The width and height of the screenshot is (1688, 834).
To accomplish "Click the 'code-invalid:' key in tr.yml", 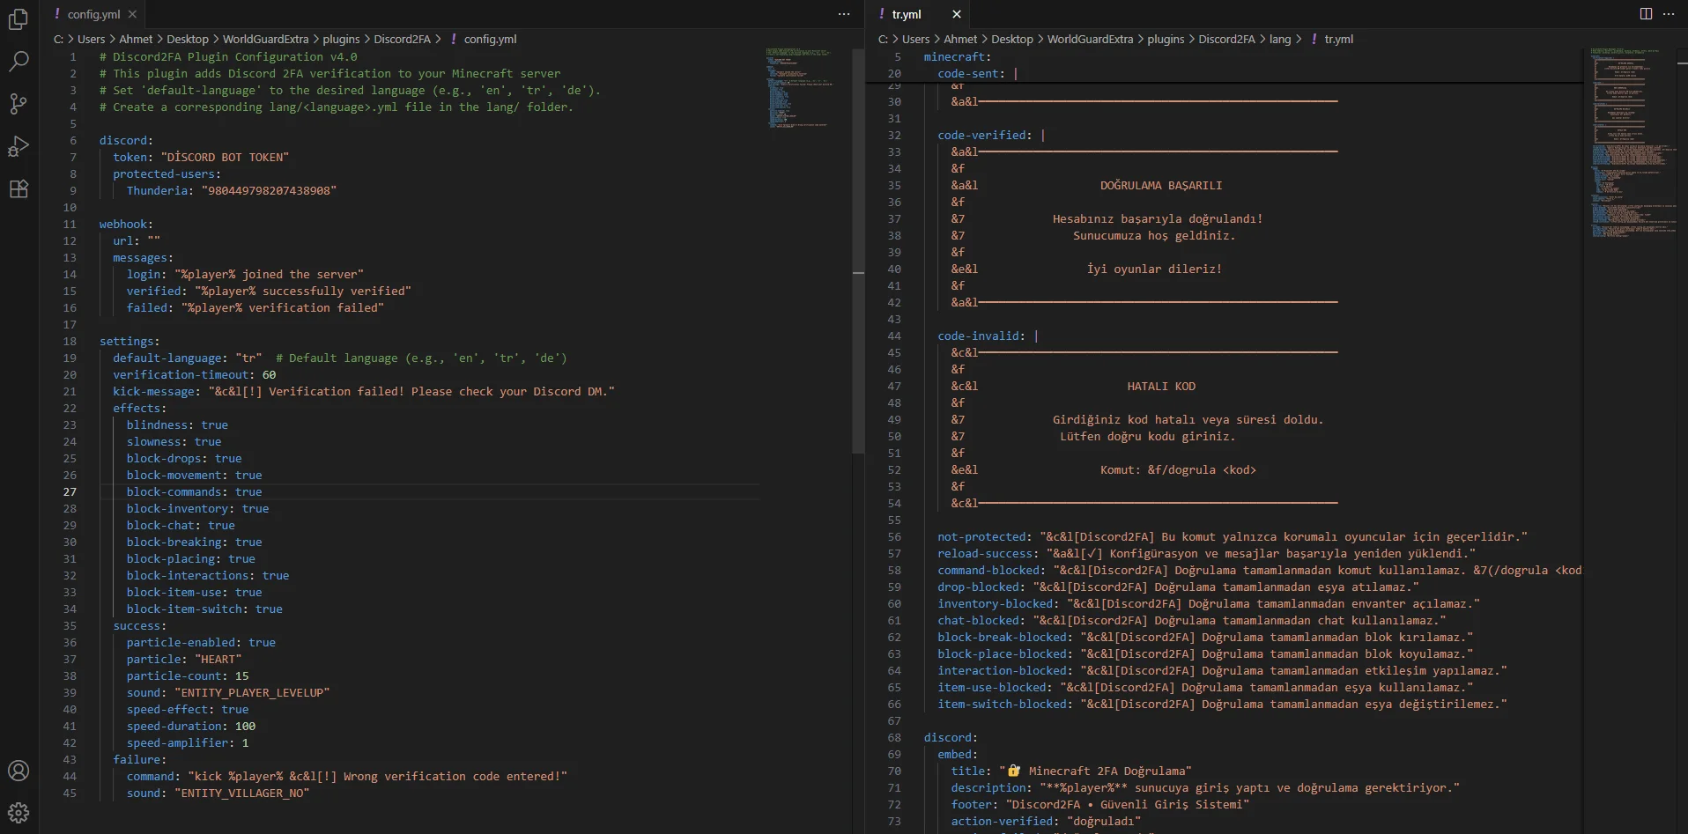I will pos(981,336).
